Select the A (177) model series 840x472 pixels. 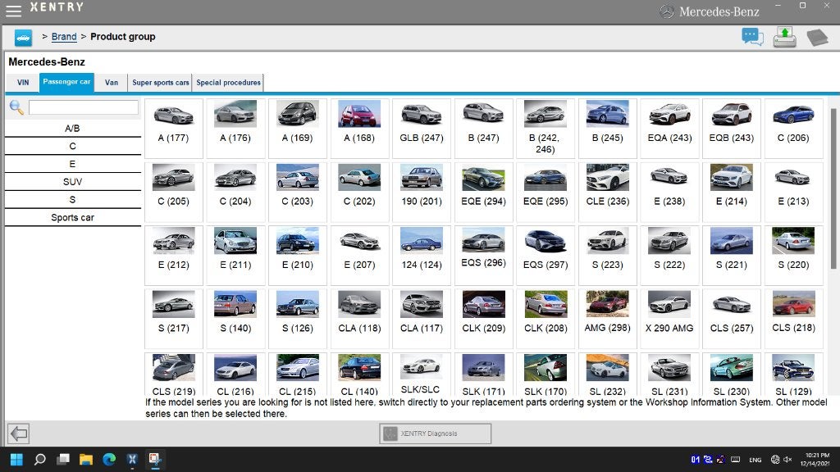(x=174, y=129)
